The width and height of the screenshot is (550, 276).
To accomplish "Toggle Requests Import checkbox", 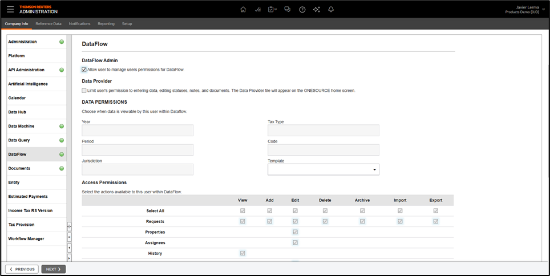I will 400,221.
